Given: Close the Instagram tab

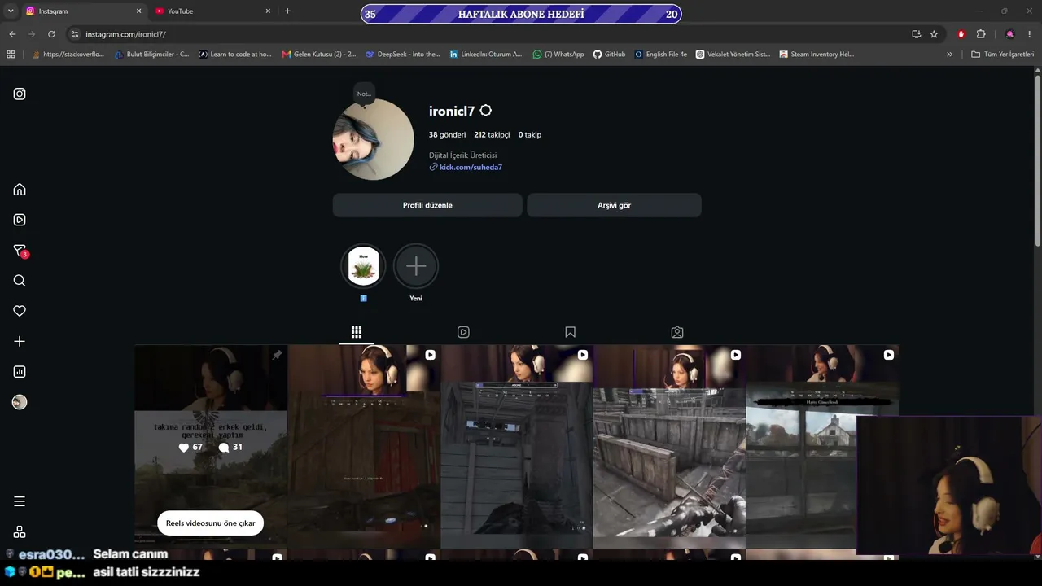Looking at the screenshot, I should click(x=138, y=11).
